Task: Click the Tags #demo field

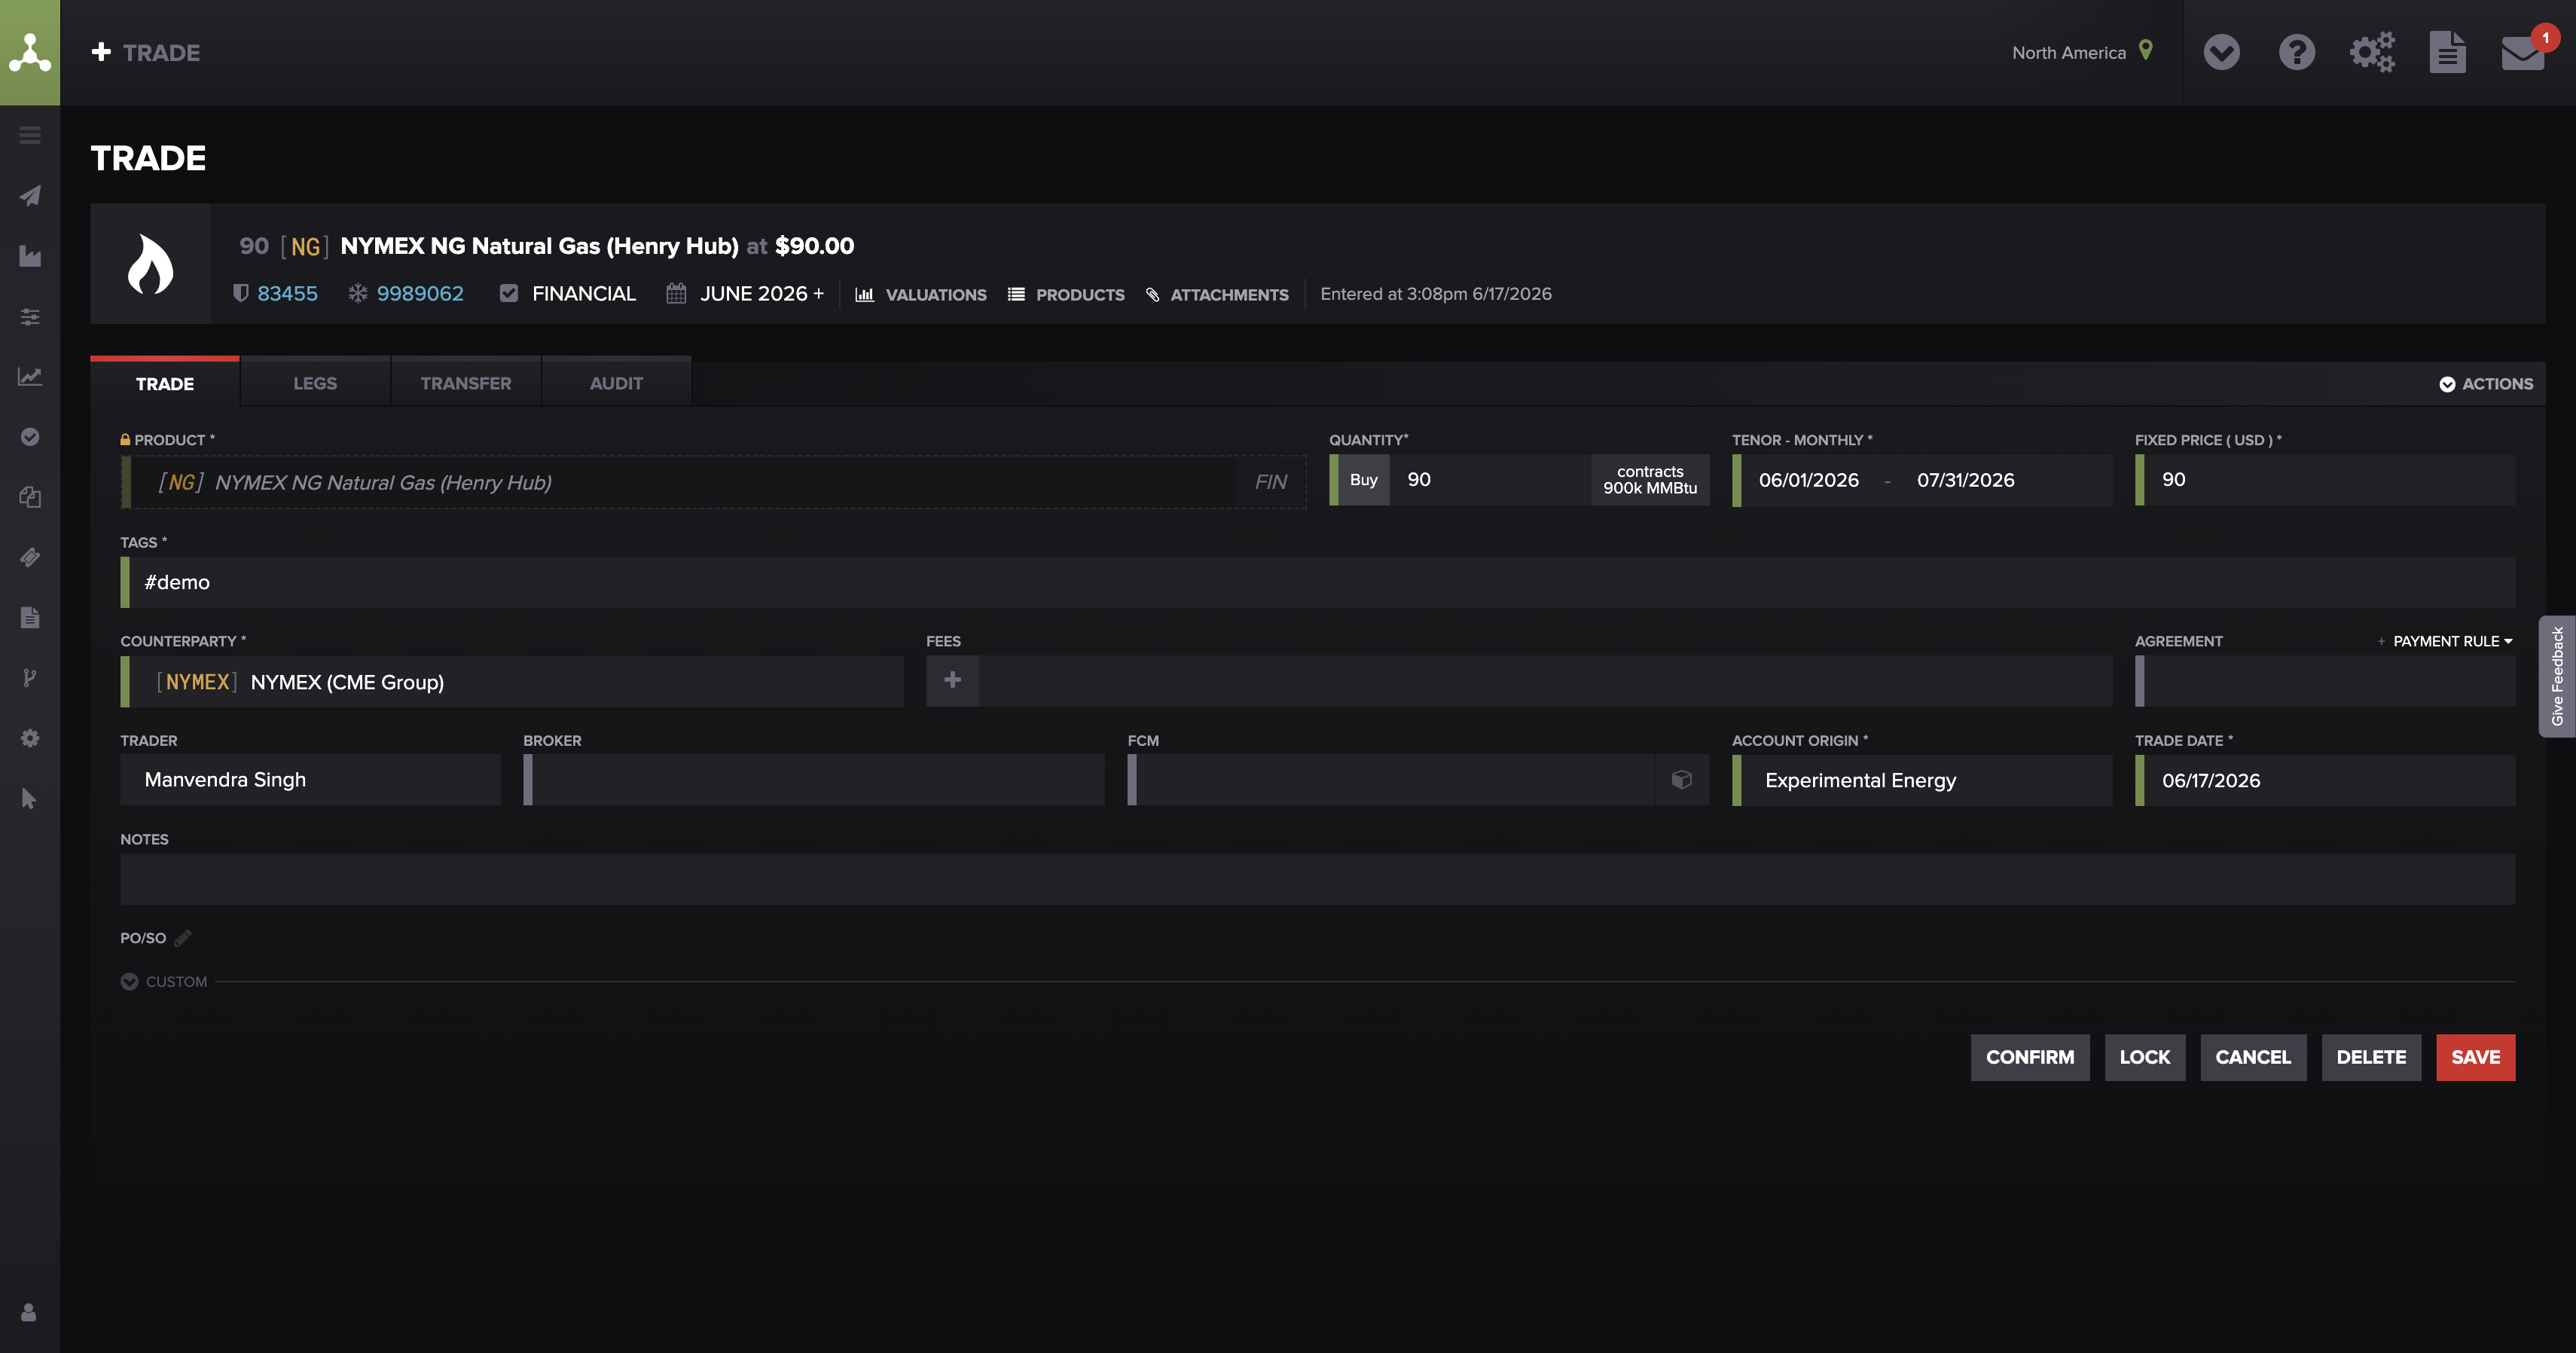Action: pos(1318,582)
